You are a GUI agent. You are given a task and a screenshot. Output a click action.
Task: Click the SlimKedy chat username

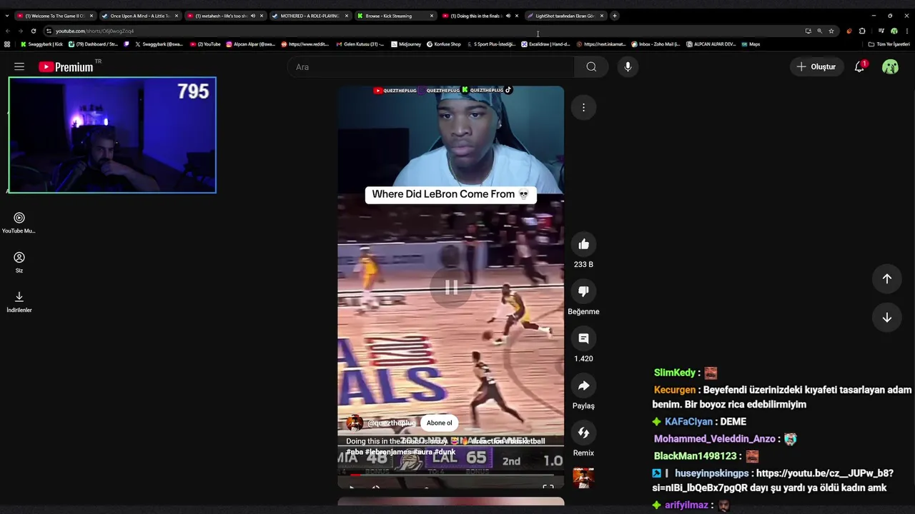coord(674,373)
